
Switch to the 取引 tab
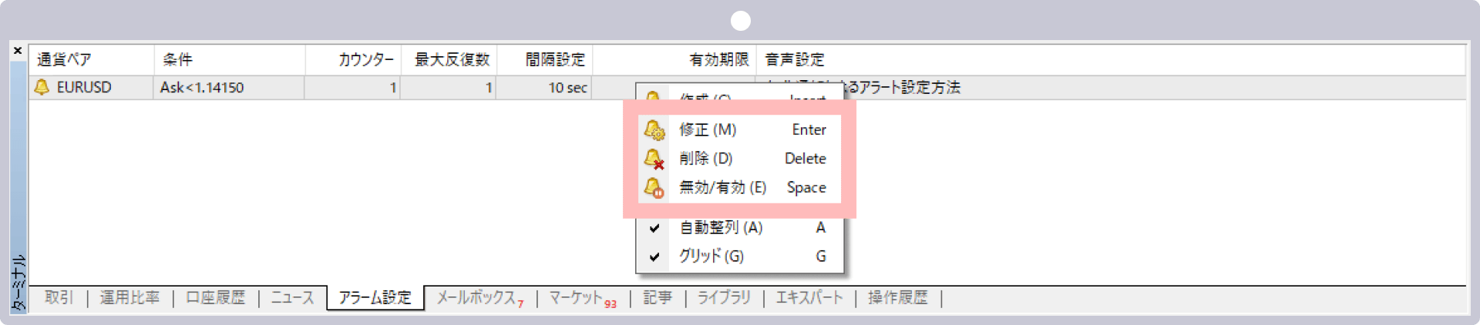click(x=59, y=298)
